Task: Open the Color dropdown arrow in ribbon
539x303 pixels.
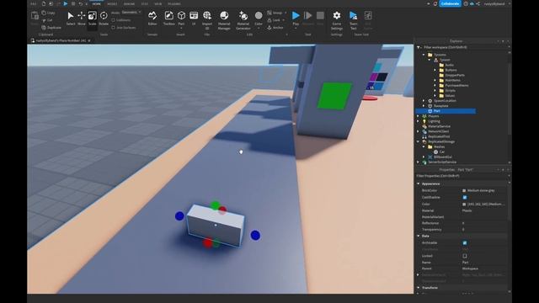Action: coord(259,28)
